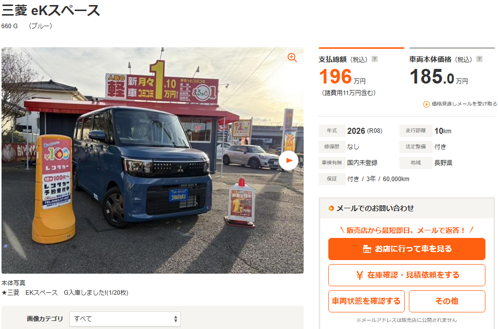Click the help icon beside 車両本体価格
Viewport: 498px width, 329px height.
(x=479, y=59)
